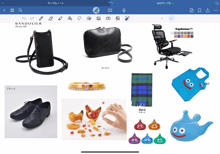220x154 pixels.
Task: Open the three-dot multitasking menu
Action: click(x=110, y=2)
